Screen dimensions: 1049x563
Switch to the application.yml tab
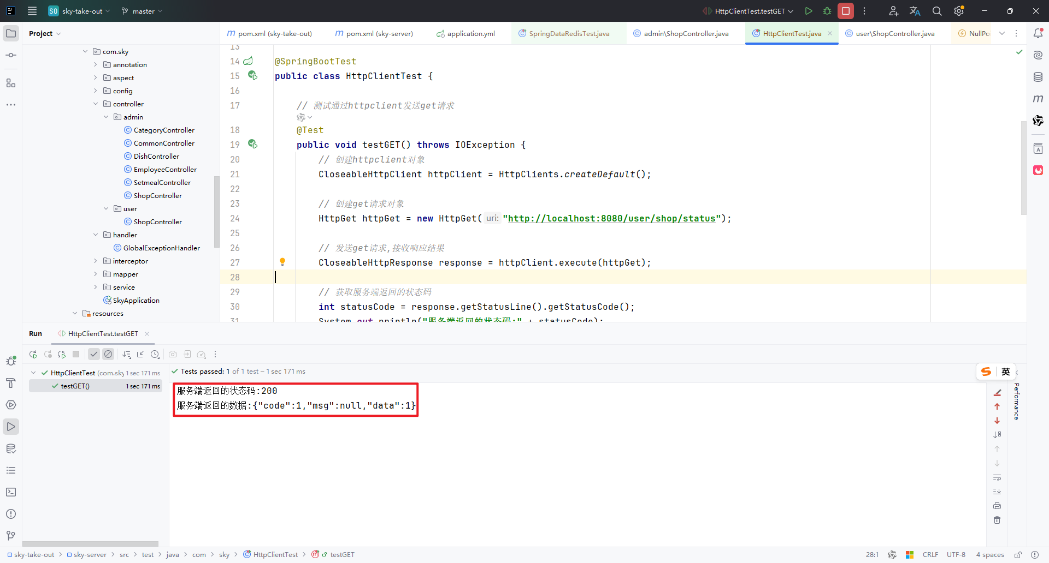pyautogui.click(x=470, y=33)
